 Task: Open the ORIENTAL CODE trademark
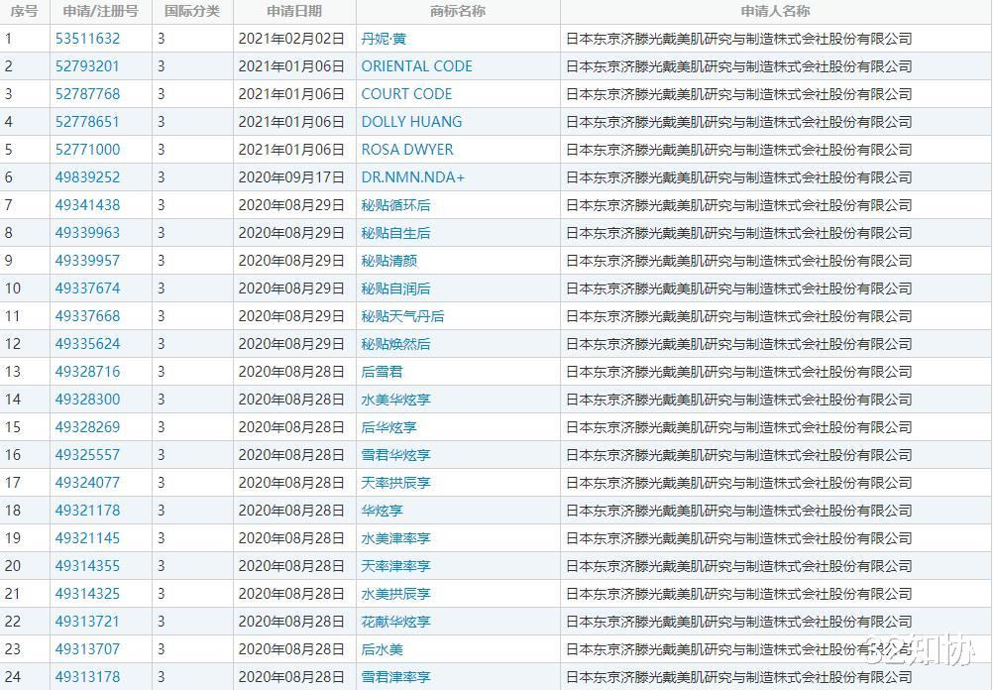pos(416,66)
